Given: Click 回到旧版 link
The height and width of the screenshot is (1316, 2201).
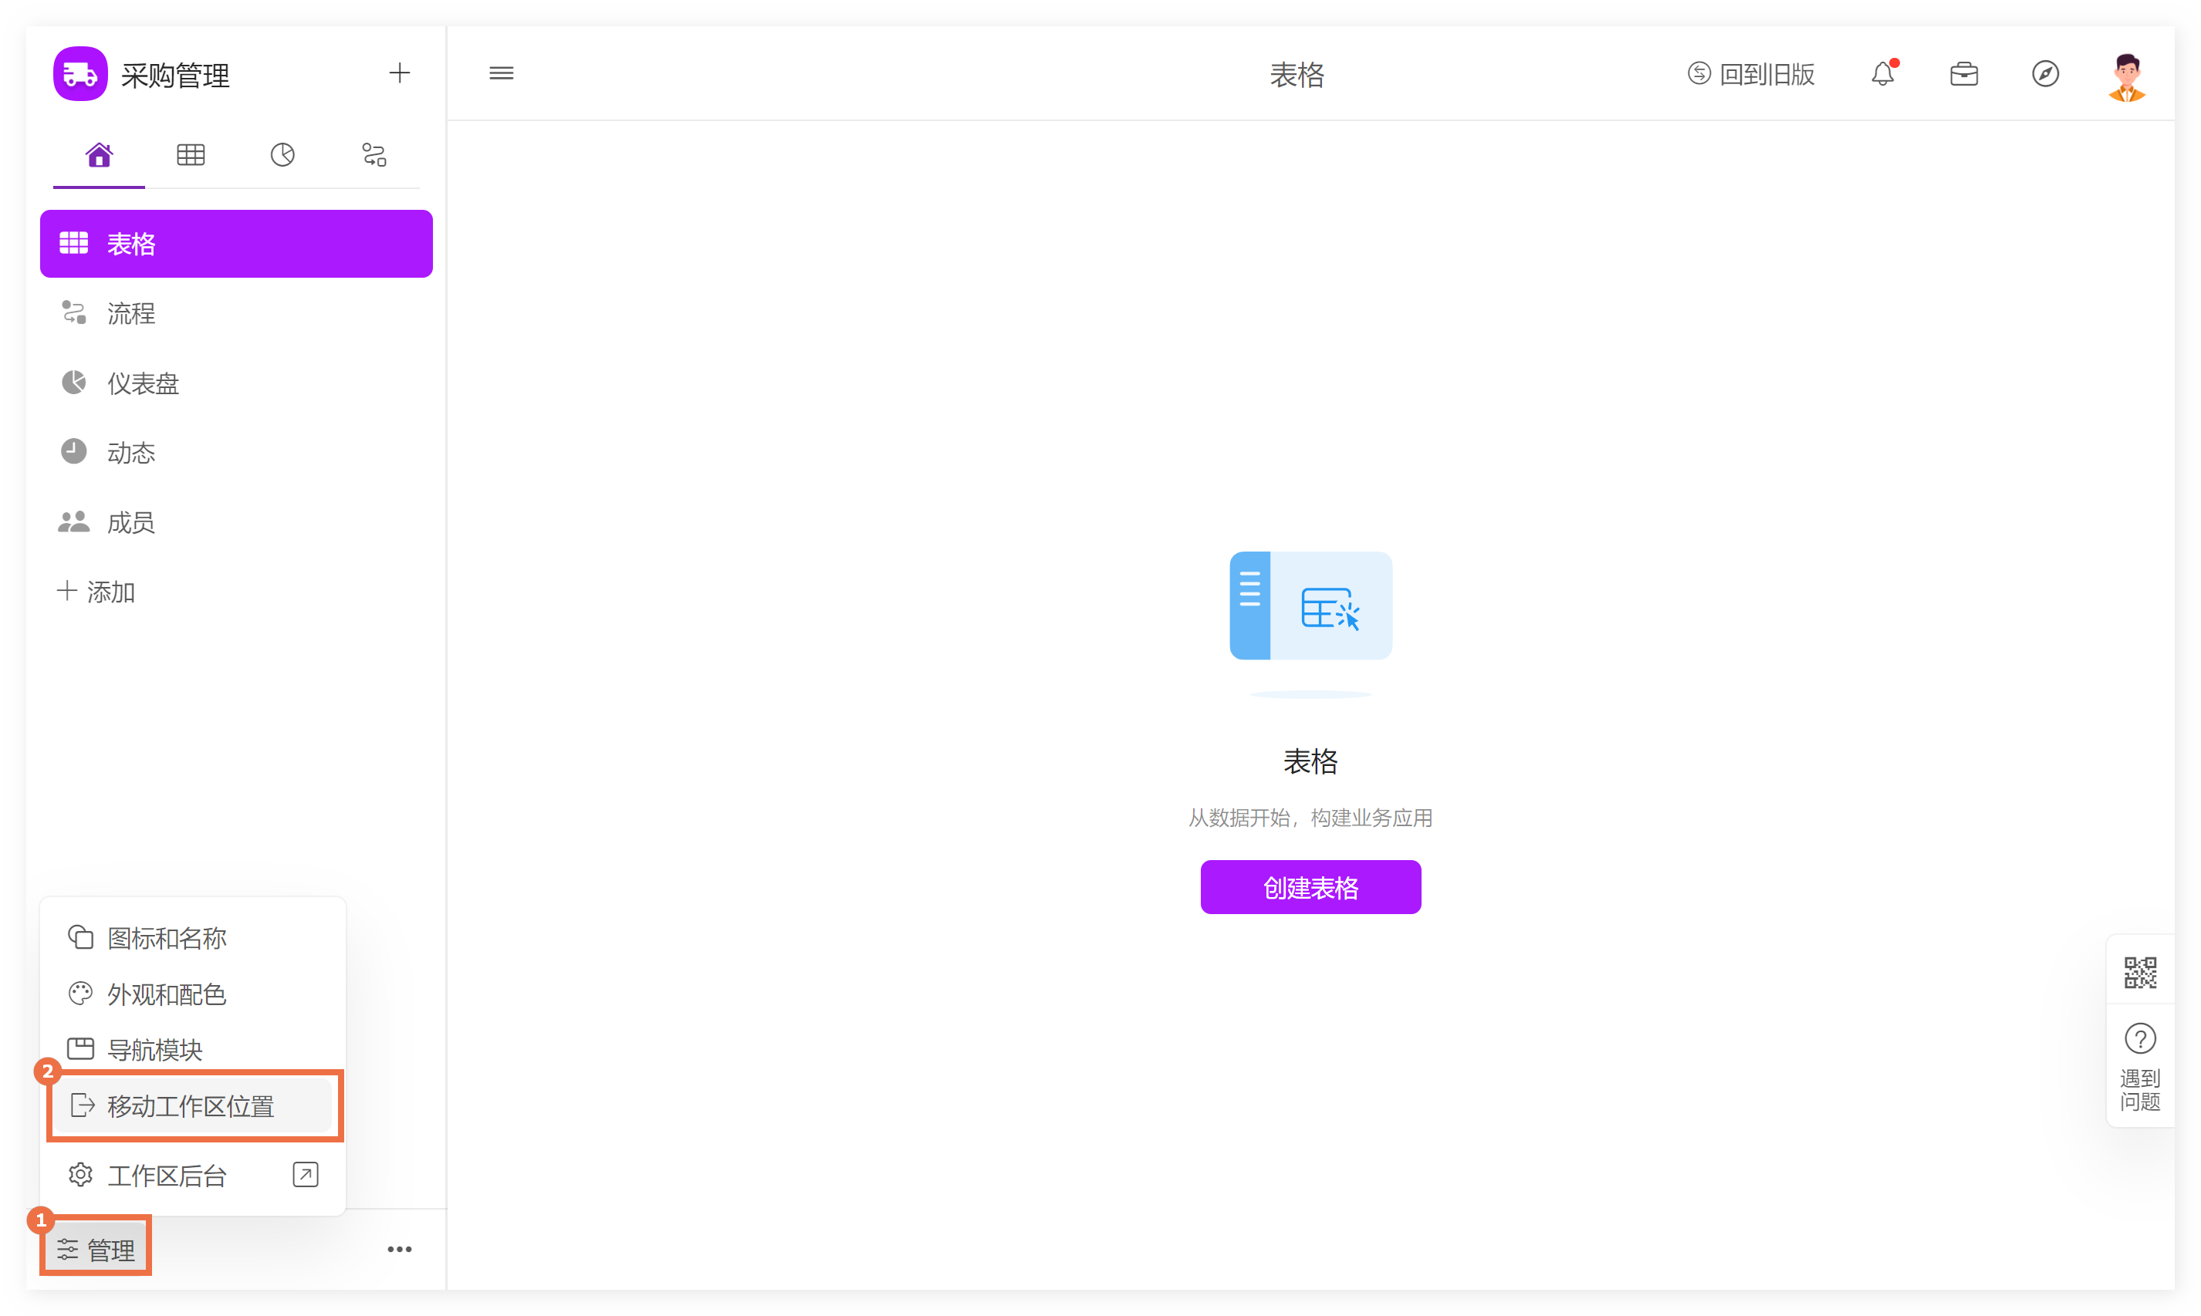Looking at the screenshot, I should (x=1750, y=73).
